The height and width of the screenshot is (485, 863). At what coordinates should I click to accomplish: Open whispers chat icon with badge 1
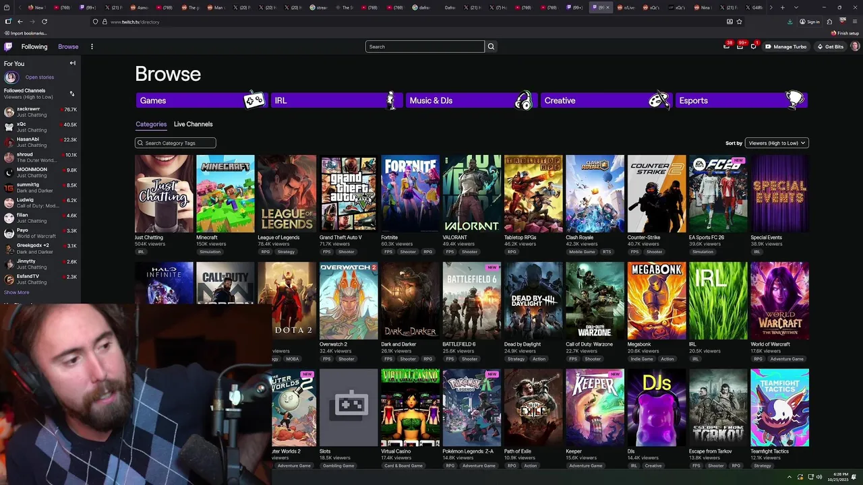pos(754,46)
